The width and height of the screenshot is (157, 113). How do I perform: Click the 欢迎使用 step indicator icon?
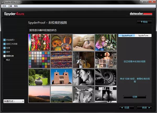click(x=4, y=40)
